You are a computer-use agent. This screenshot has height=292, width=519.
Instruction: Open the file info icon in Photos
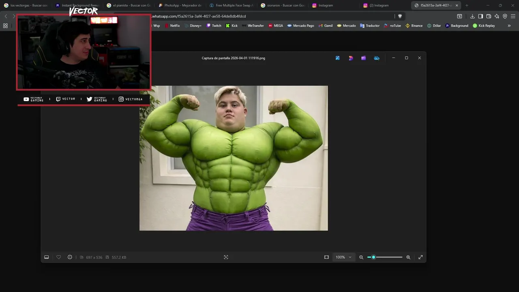click(70, 257)
